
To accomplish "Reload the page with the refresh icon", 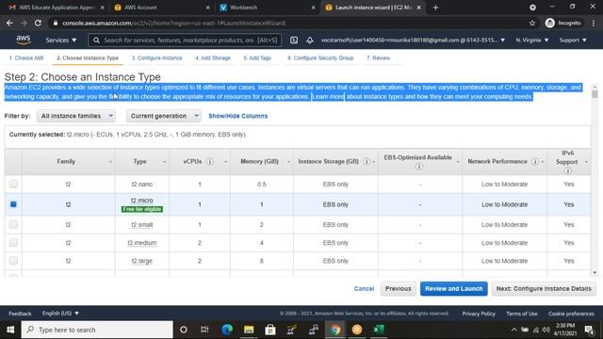I will tap(38, 23).
